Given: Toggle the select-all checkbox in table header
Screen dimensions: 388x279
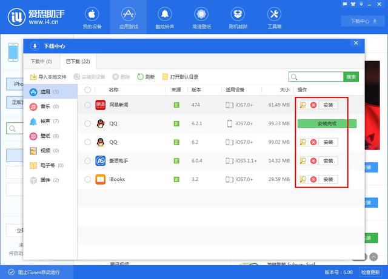Looking at the screenshot, I should pyautogui.click(x=87, y=90).
